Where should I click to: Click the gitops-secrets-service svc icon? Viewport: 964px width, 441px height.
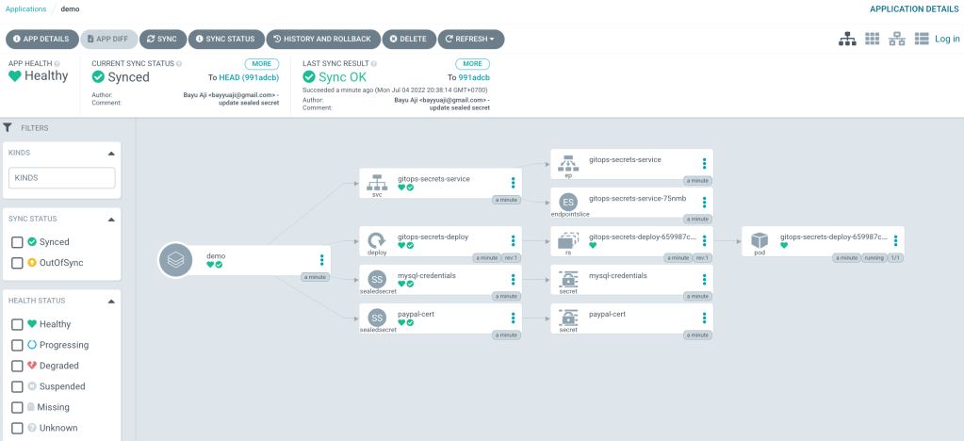tap(377, 181)
